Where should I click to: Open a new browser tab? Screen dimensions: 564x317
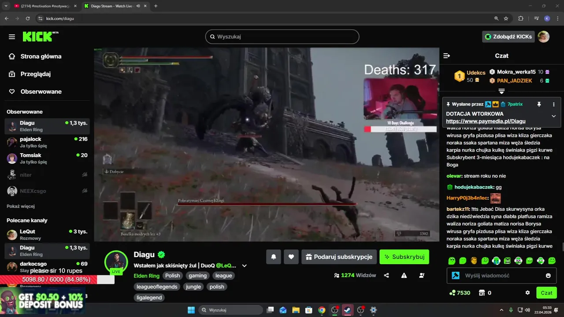(156, 6)
